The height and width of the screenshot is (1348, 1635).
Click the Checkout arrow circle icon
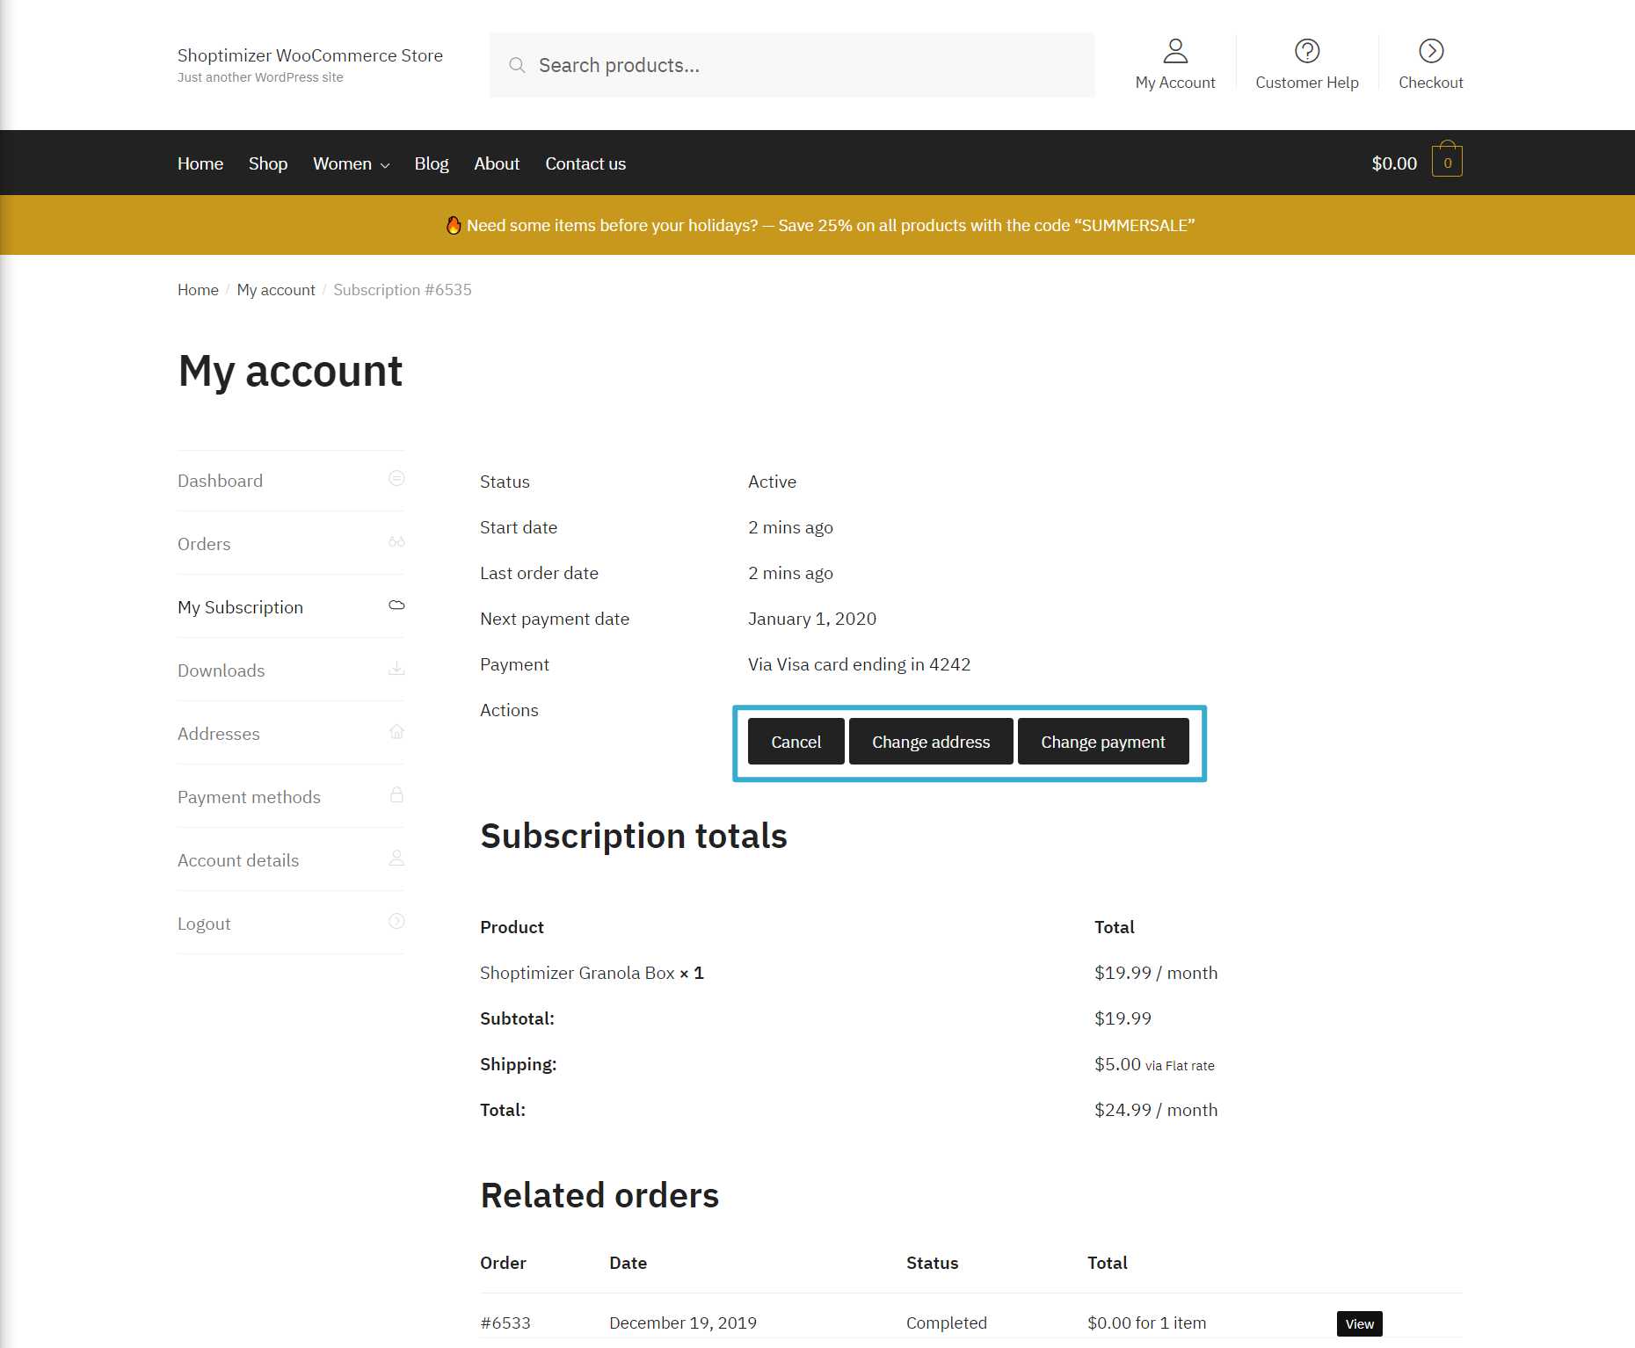(1431, 51)
